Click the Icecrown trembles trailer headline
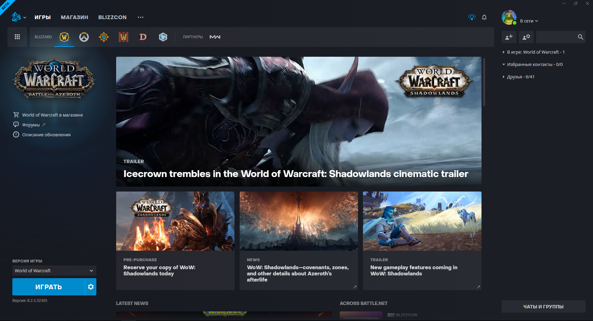The height and width of the screenshot is (321, 593). tap(296, 174)
